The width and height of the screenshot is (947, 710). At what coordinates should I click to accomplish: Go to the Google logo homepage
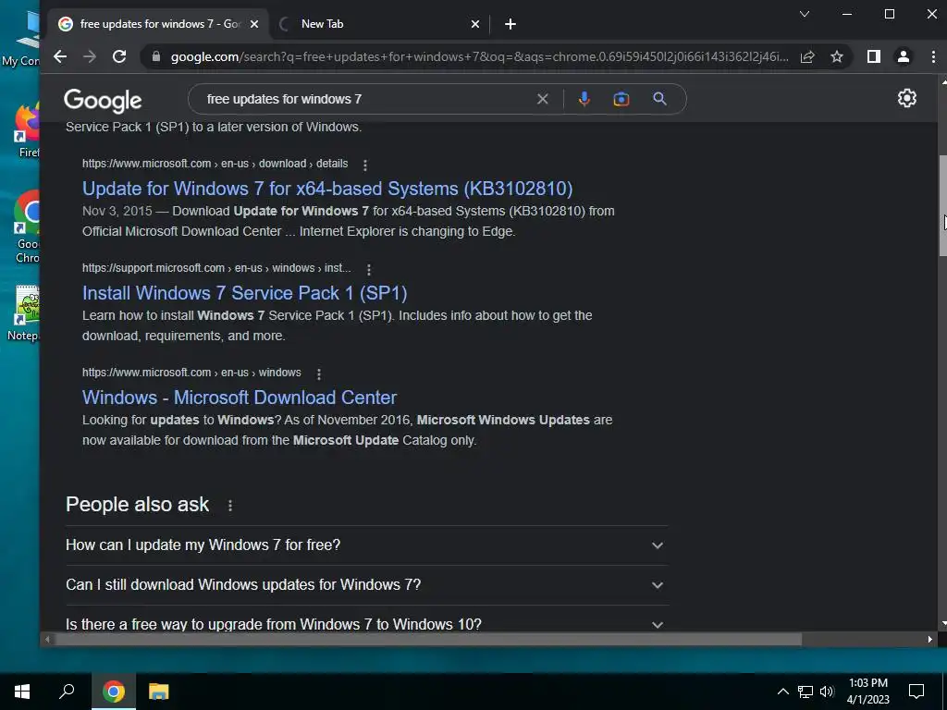click(x=103, y=100)
